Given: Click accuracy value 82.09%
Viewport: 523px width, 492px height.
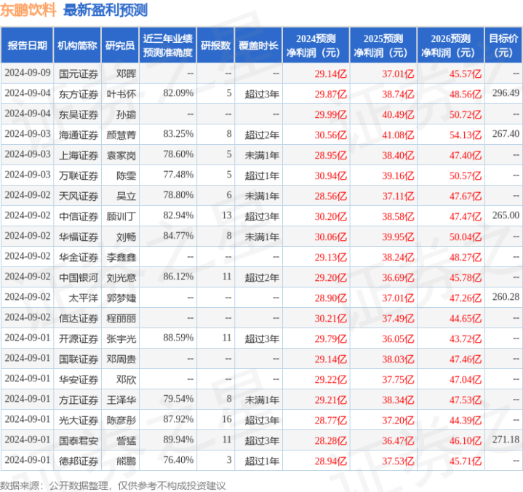Looking at the screenshot, I should (178, 93).
